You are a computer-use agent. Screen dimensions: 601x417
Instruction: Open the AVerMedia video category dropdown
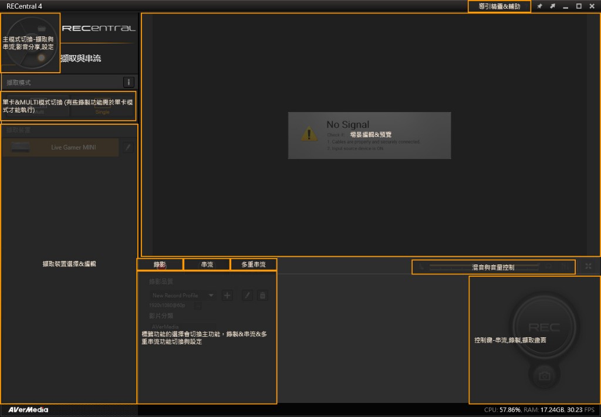point(182,327)
